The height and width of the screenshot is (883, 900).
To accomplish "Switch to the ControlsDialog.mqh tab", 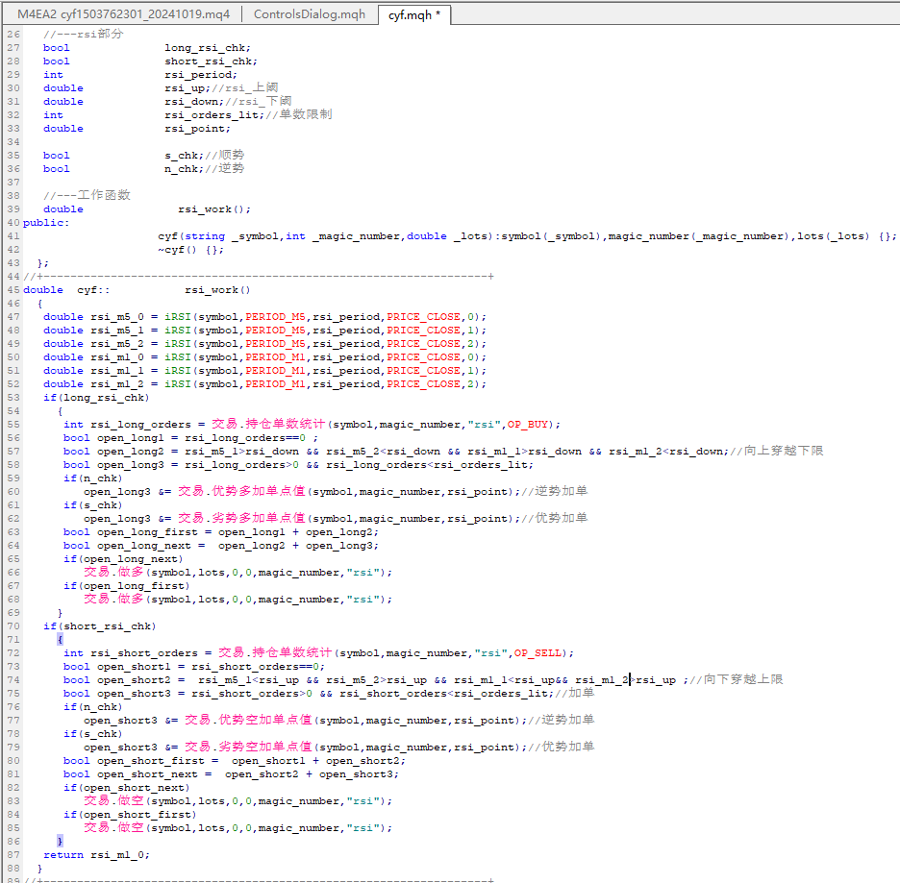I will pyautogui.click(x=309, y=14).
